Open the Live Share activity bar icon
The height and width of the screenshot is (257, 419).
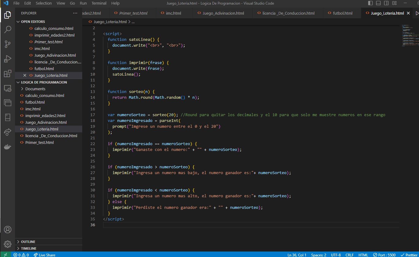point(8,132)
